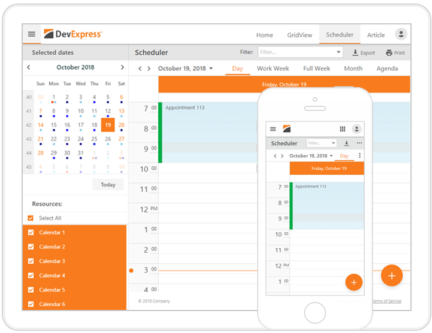Tap the download icon on phone Scheduler bar
Image resolution: width=432 pixels, height=333 pixels.
346,143
